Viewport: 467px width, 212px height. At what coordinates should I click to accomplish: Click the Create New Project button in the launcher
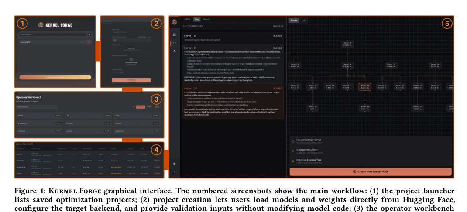coord(55,77)
